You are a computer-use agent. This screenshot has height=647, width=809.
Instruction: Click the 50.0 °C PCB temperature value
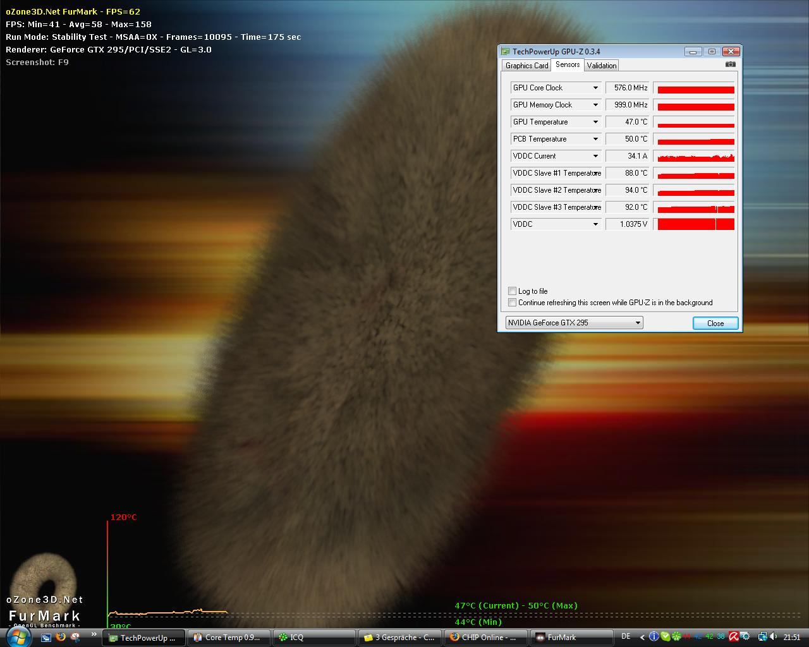628,139
